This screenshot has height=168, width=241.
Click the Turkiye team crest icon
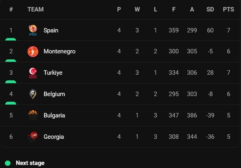pyautogui.click(x=33, y=73)
